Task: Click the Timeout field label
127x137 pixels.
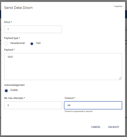Action: pyautogui.click(x=70, y=98)
